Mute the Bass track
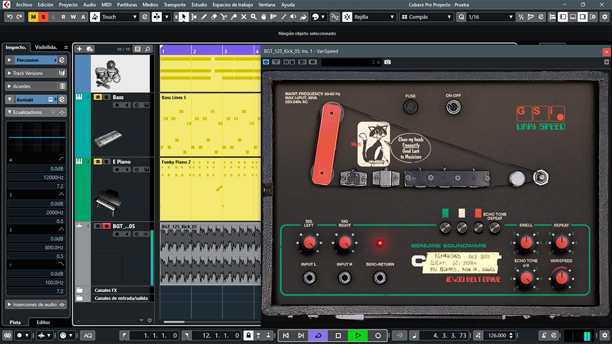 point(97,97)
